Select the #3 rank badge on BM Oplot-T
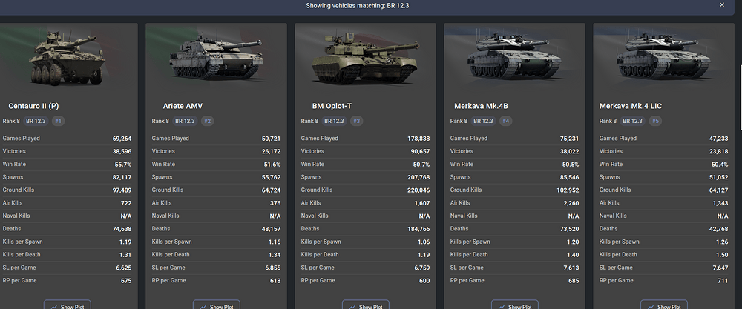 click(356, 121)
